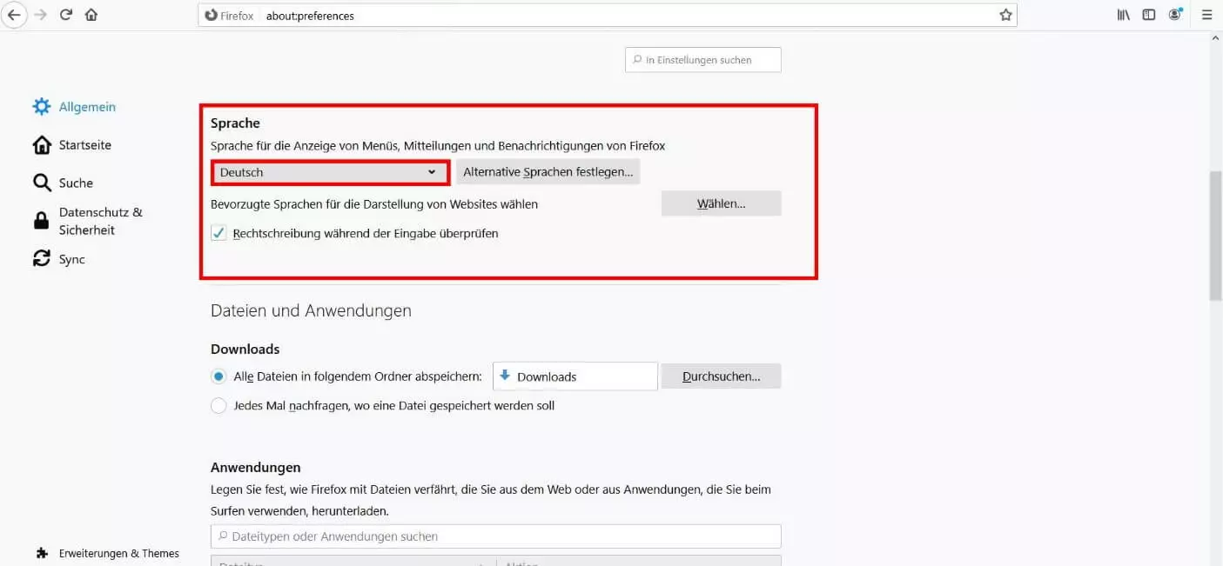Click the padlock icon for Datenschutz
The height and width of the screenshot is (566, 1223).
(x=41, y=221)
